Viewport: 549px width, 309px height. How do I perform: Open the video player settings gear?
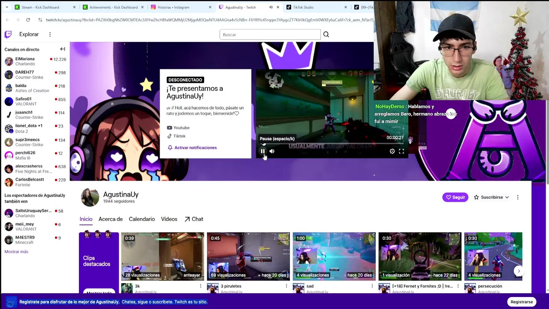tap(392, 151)
